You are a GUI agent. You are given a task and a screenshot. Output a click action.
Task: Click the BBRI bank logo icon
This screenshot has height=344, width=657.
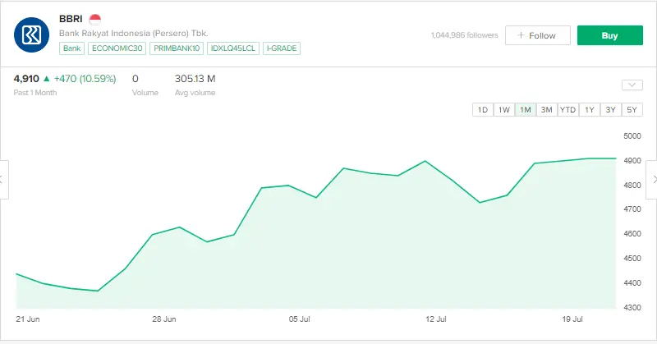32,34
